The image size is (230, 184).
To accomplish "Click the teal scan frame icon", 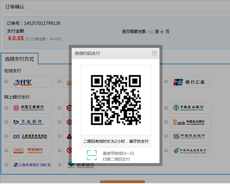I will [92, 155].
